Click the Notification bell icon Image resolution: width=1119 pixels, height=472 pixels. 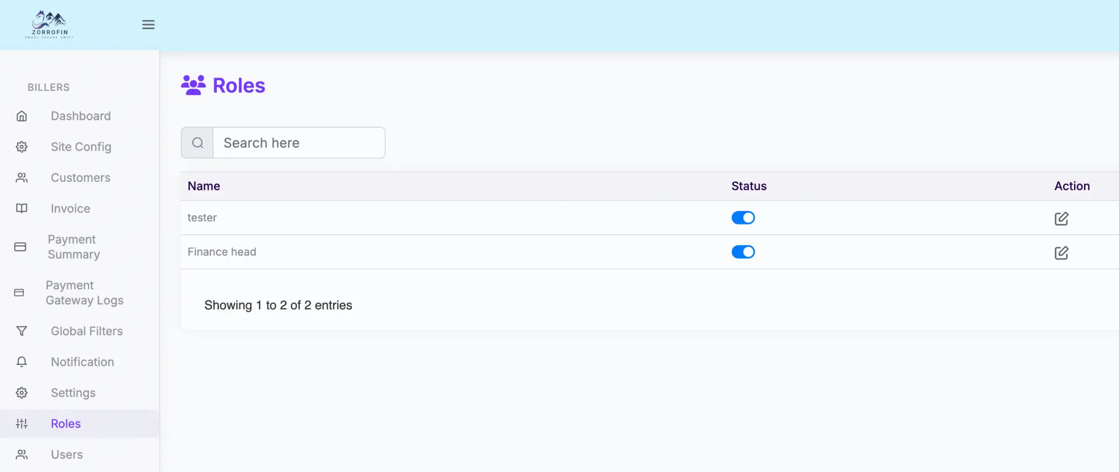[x=22, y=362]
